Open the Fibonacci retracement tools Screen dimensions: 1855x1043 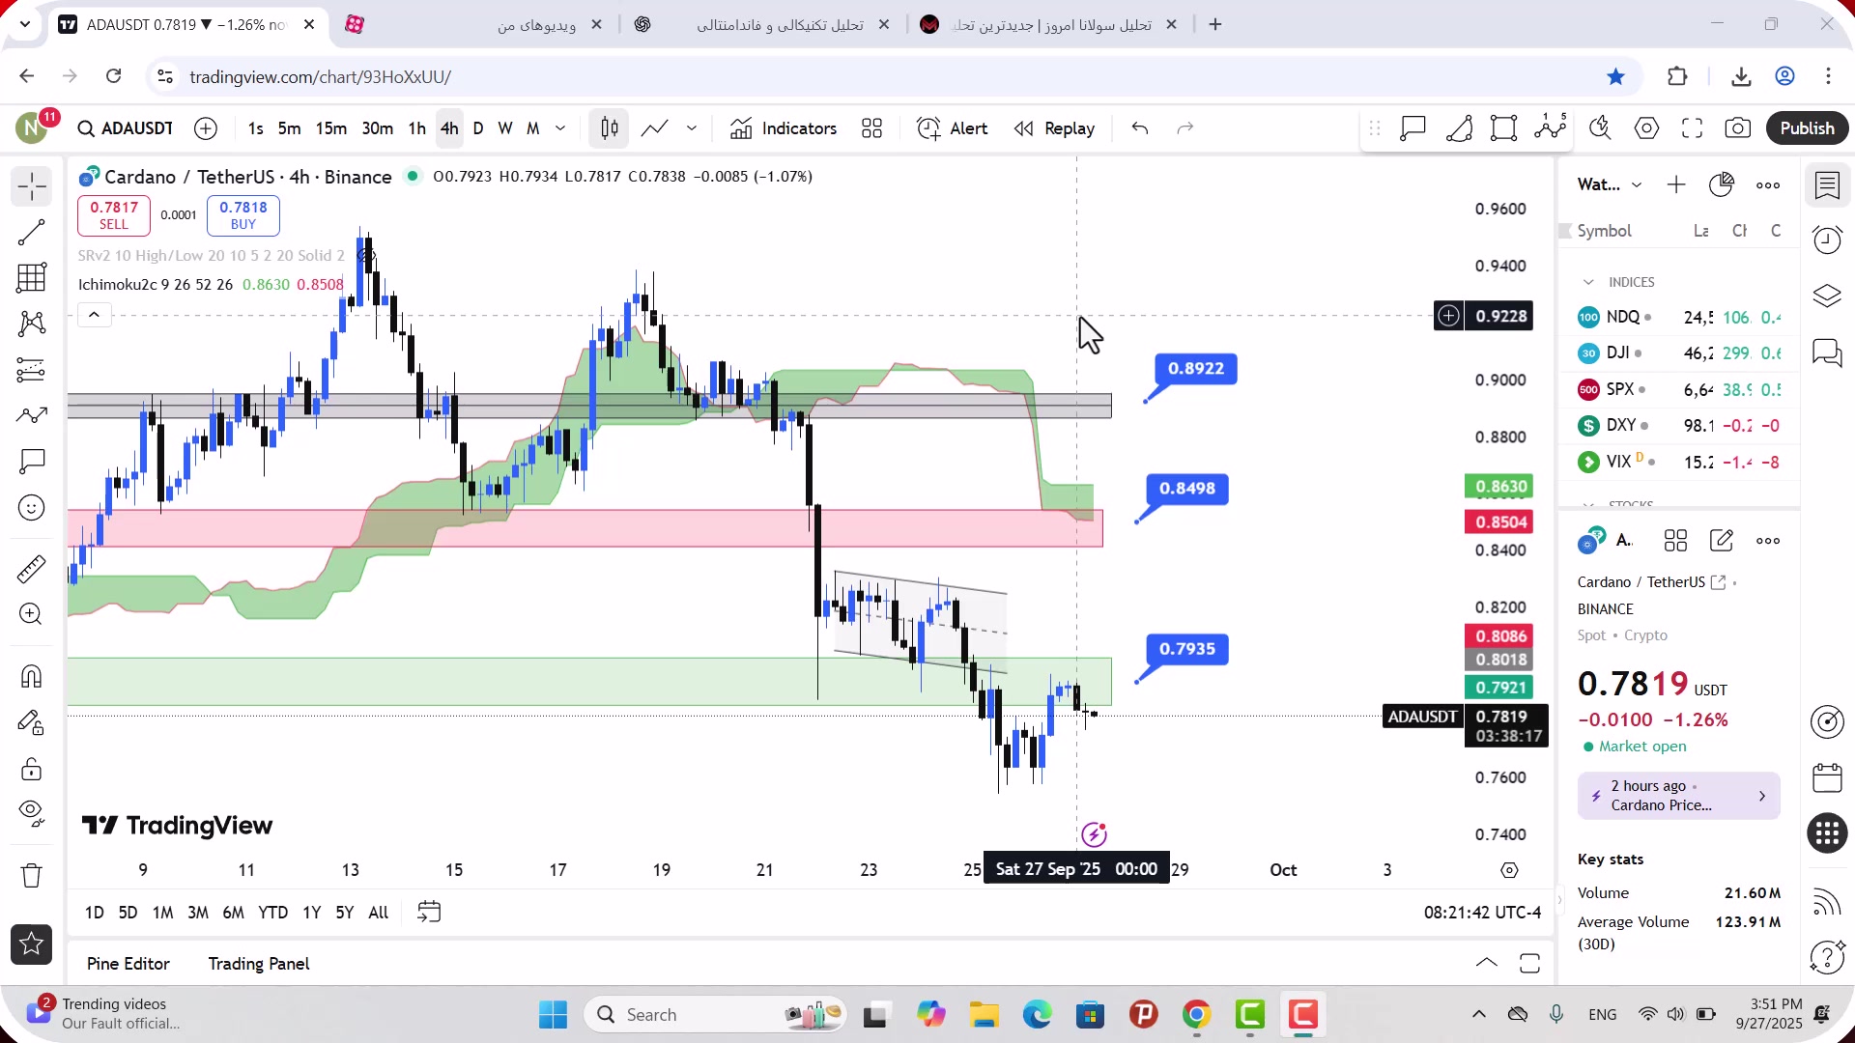[31, 278]
